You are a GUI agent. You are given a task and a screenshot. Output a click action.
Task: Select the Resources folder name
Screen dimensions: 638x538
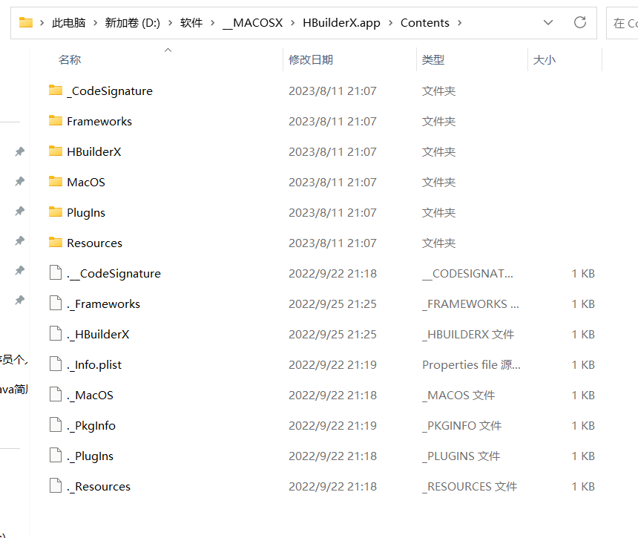[94, 243]
